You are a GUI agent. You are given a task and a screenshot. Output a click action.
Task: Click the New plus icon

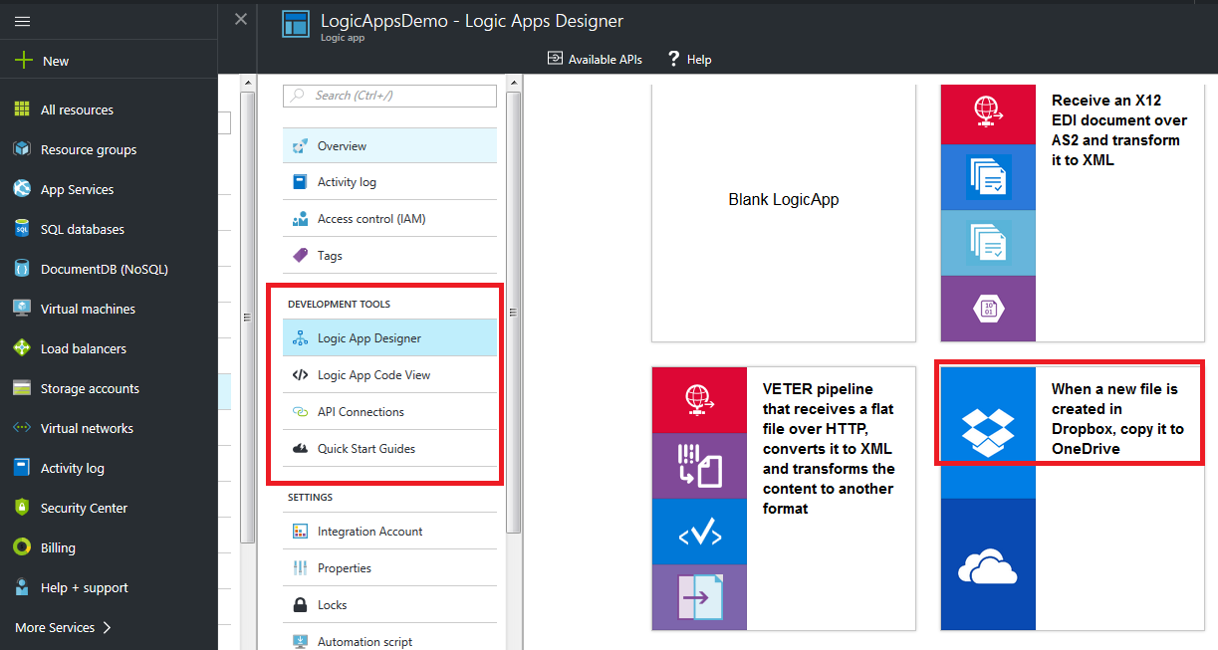pos(24,61)
